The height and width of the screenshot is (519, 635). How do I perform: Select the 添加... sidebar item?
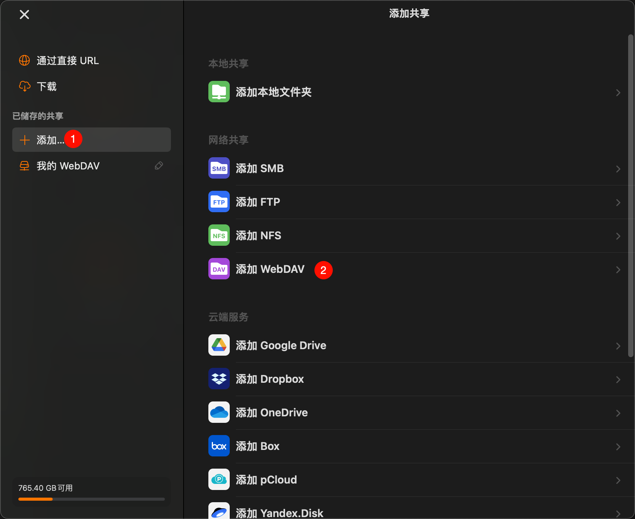click(92, 140)
